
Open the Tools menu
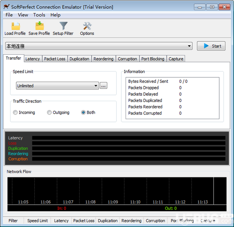[39, 15]
